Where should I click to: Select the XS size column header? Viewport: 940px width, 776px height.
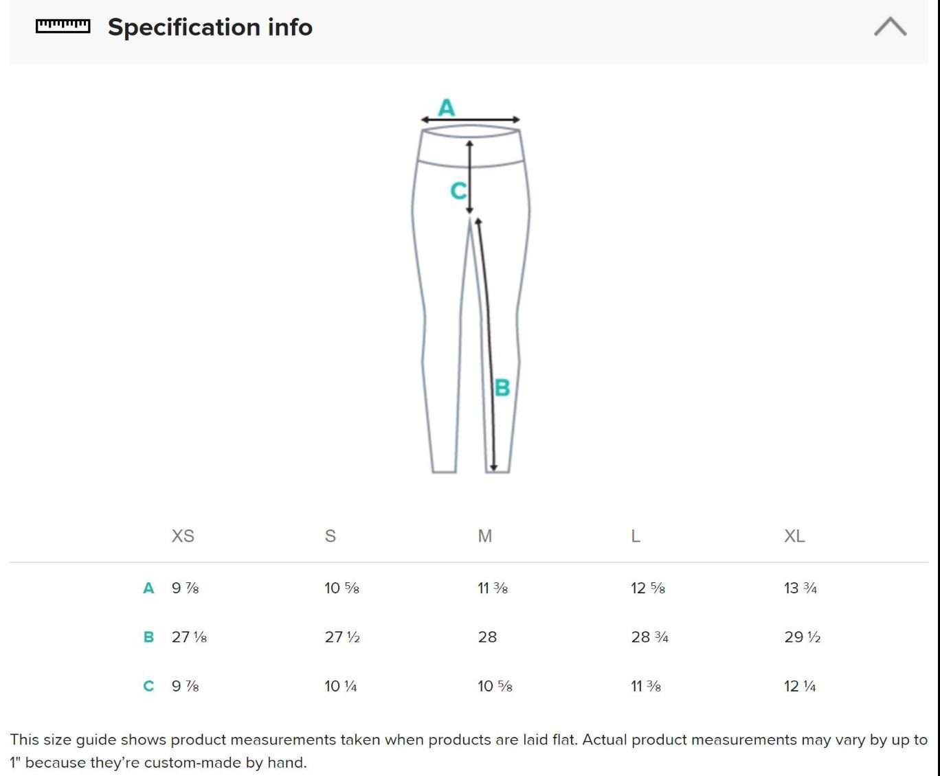point(183,536)
